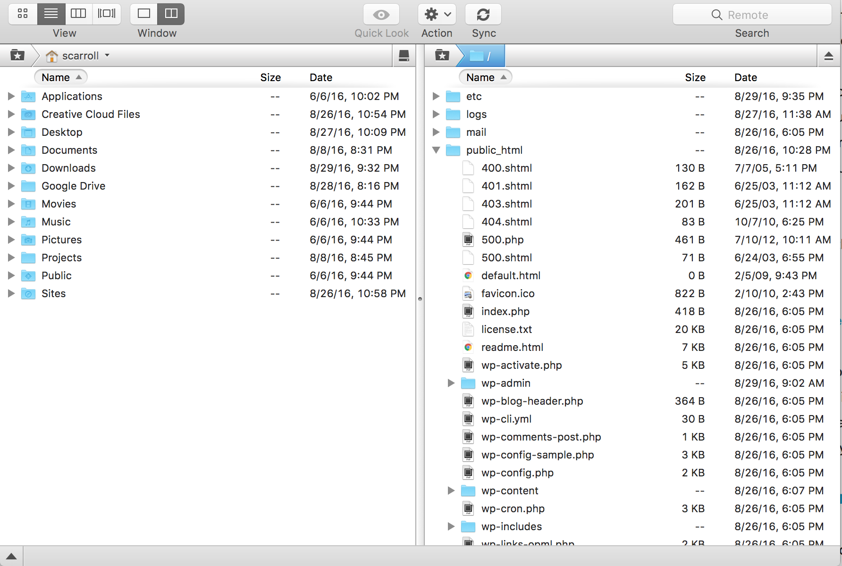Select dual pane window layout
The width and height of the screenshot is (842, 566).
pos(171,14)
